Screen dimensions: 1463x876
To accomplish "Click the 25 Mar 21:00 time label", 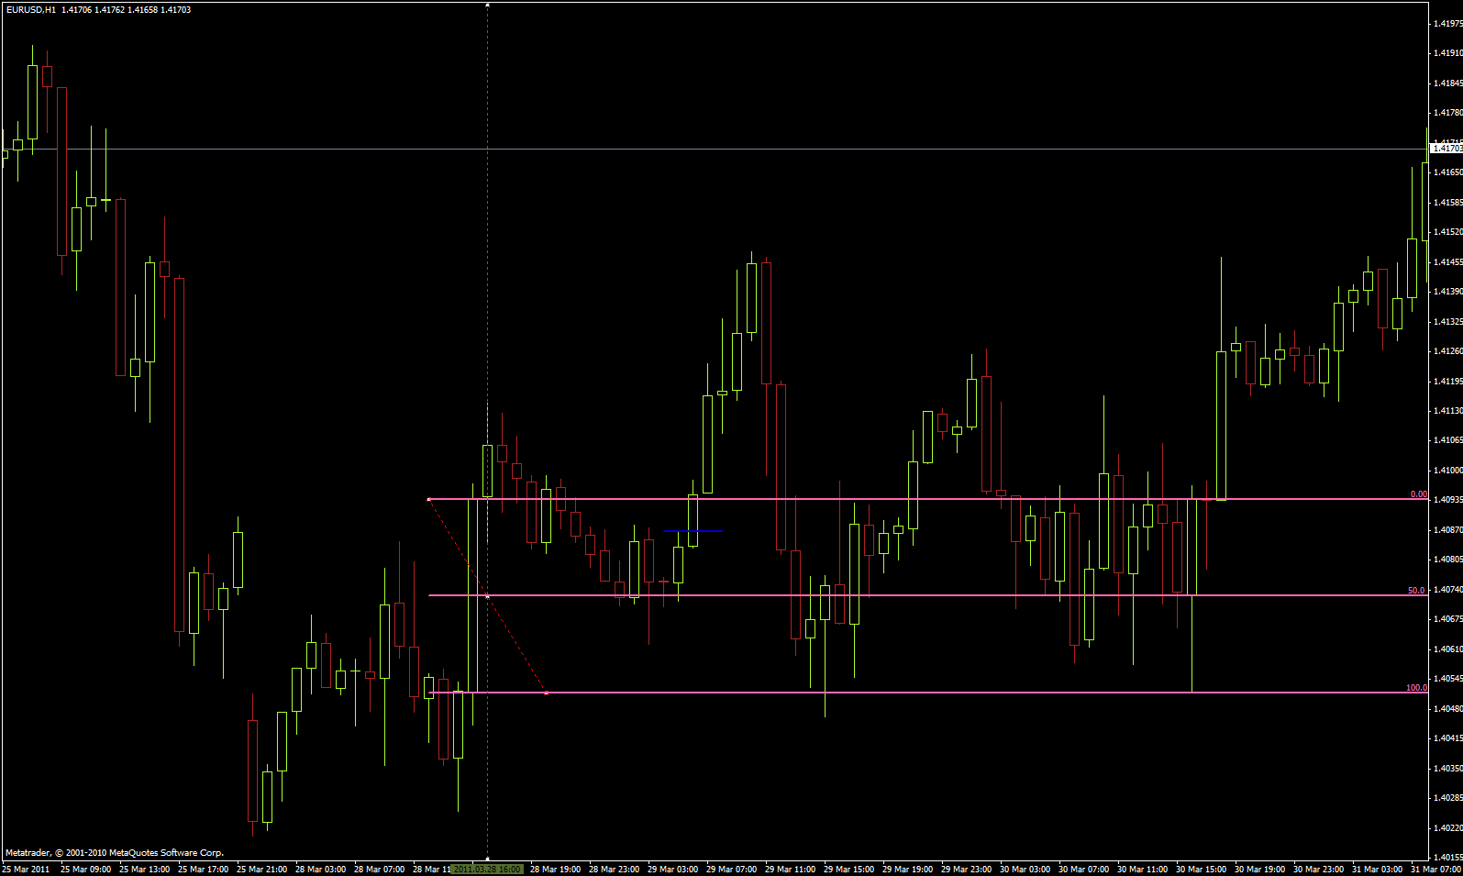I will [261, 870].
